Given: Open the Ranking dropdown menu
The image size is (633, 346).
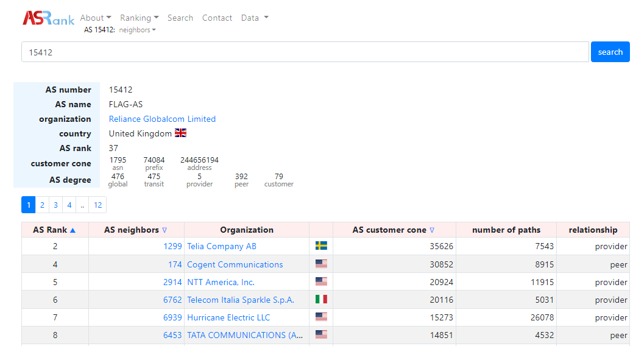Looking at the screenshot, I should point(140,18).
